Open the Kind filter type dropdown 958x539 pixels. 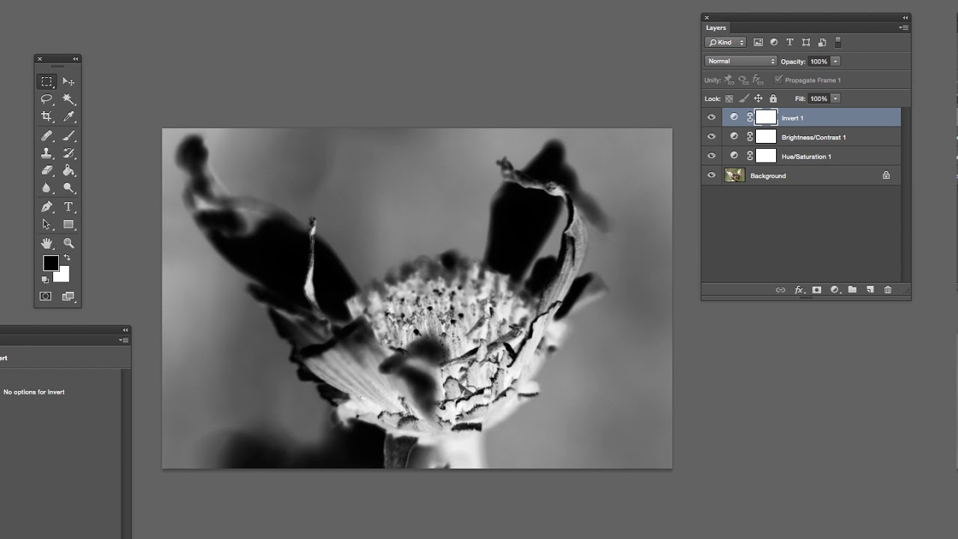pyautogui.click(x=726, y=43)
